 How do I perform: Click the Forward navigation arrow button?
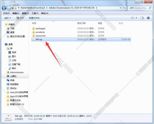click(x=9, y=8)
